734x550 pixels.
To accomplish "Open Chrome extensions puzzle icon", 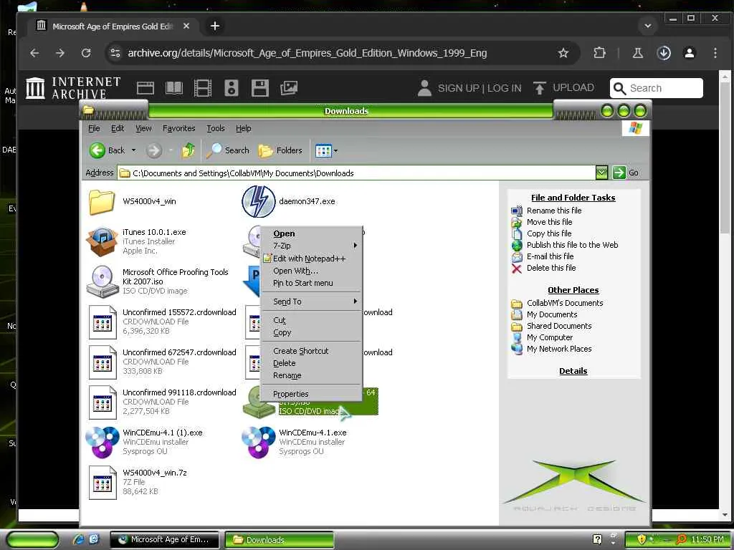I will pos(600,53).
